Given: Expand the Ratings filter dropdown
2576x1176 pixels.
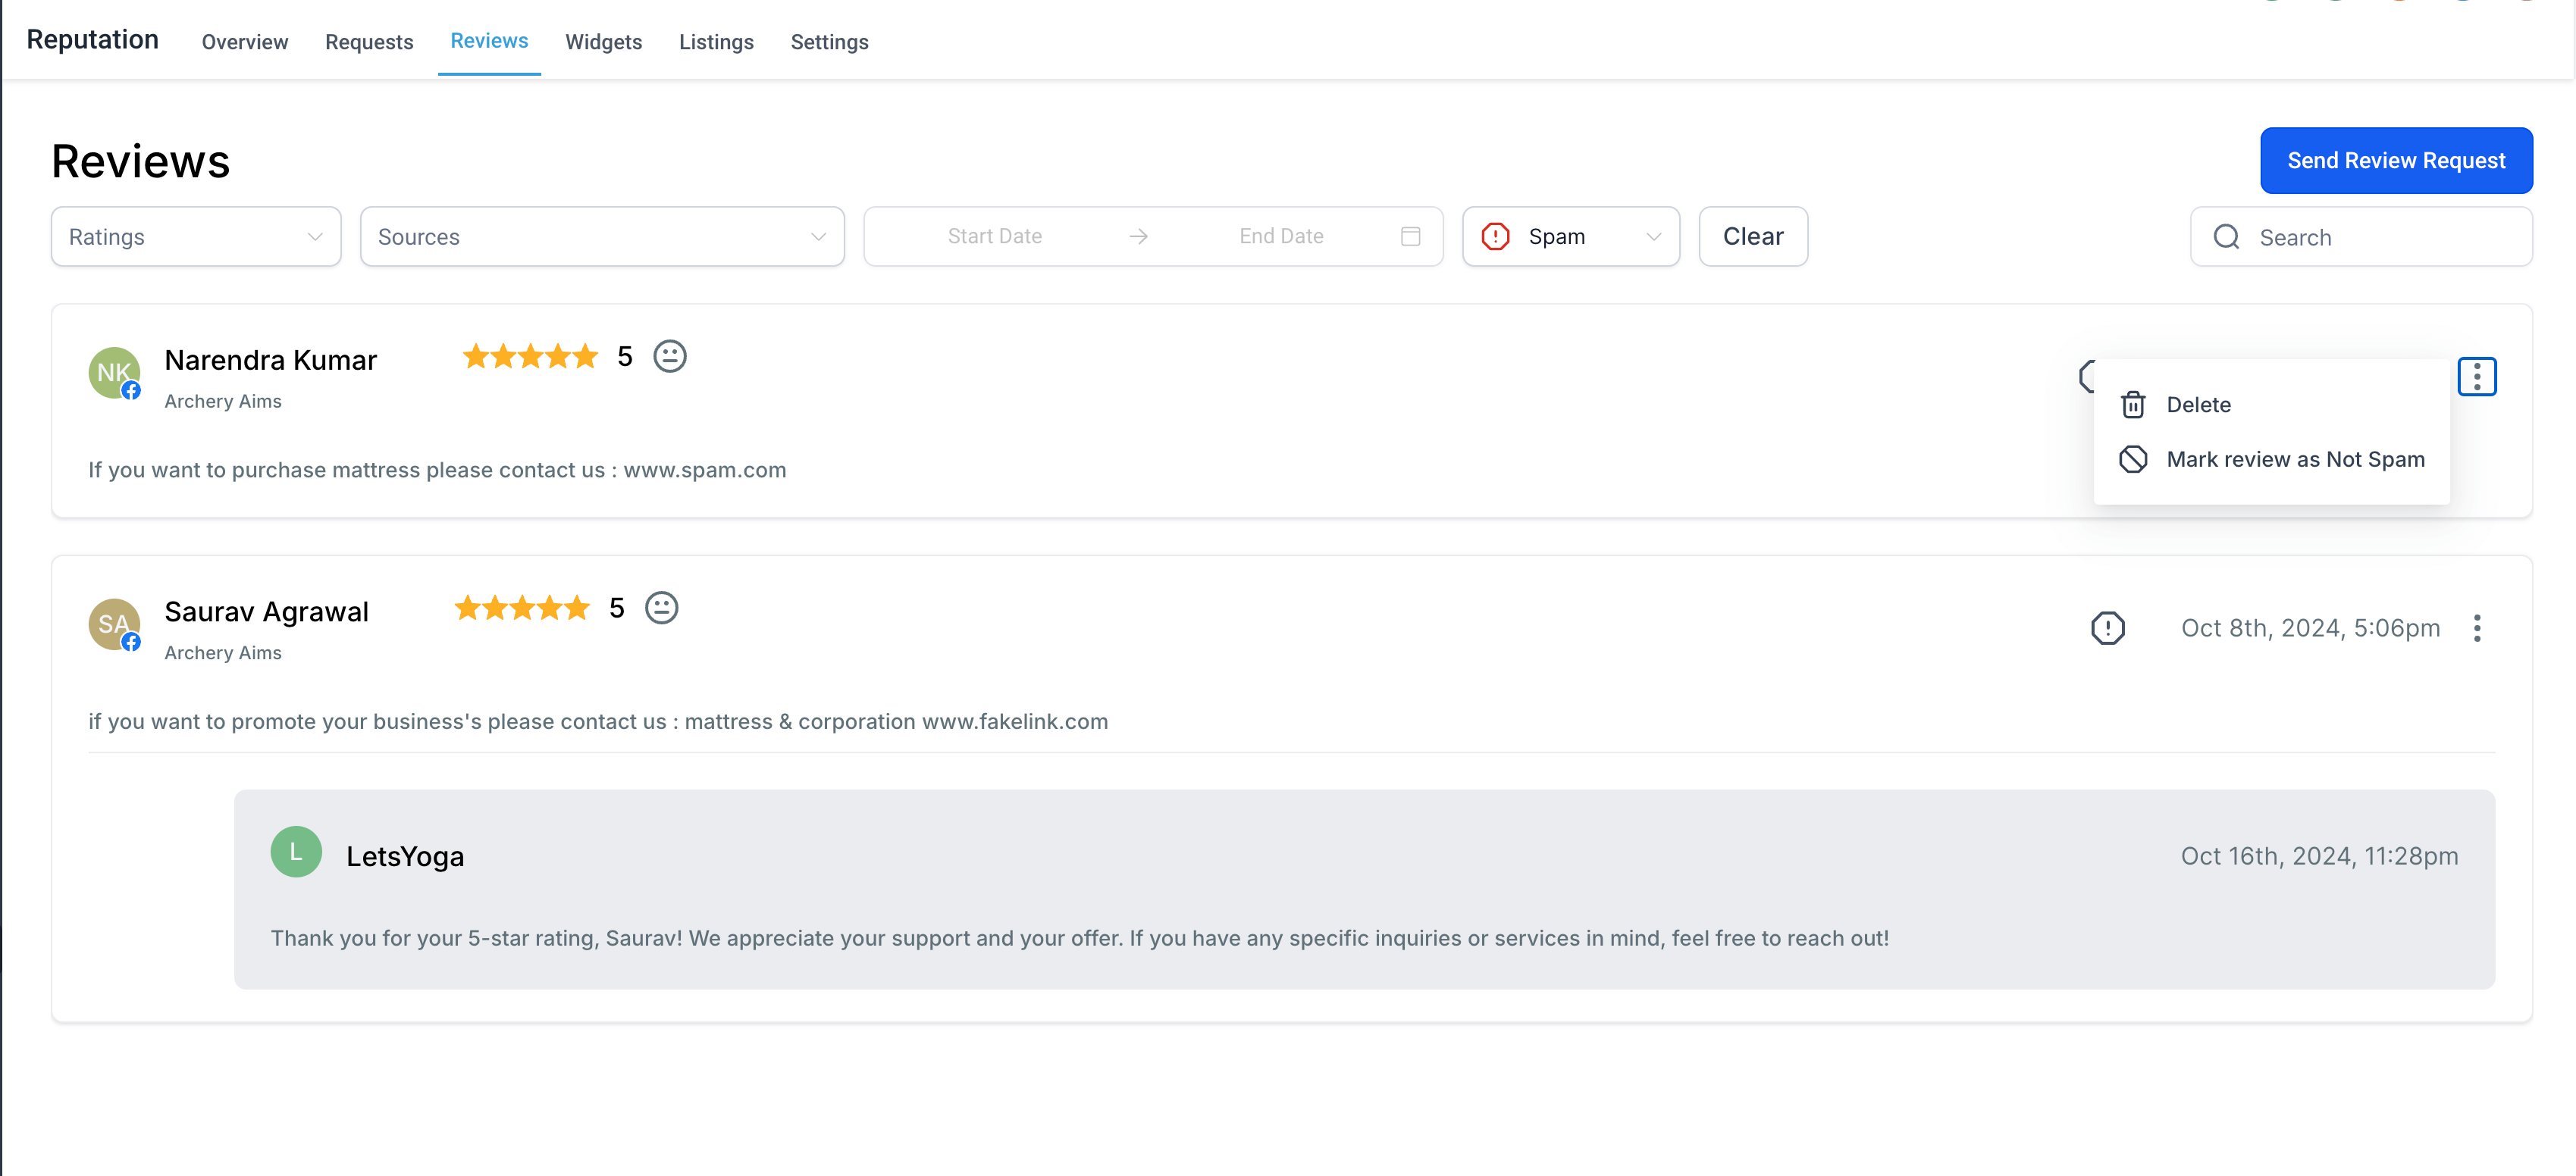Looking at the screenshot, I should coord(196,237).
